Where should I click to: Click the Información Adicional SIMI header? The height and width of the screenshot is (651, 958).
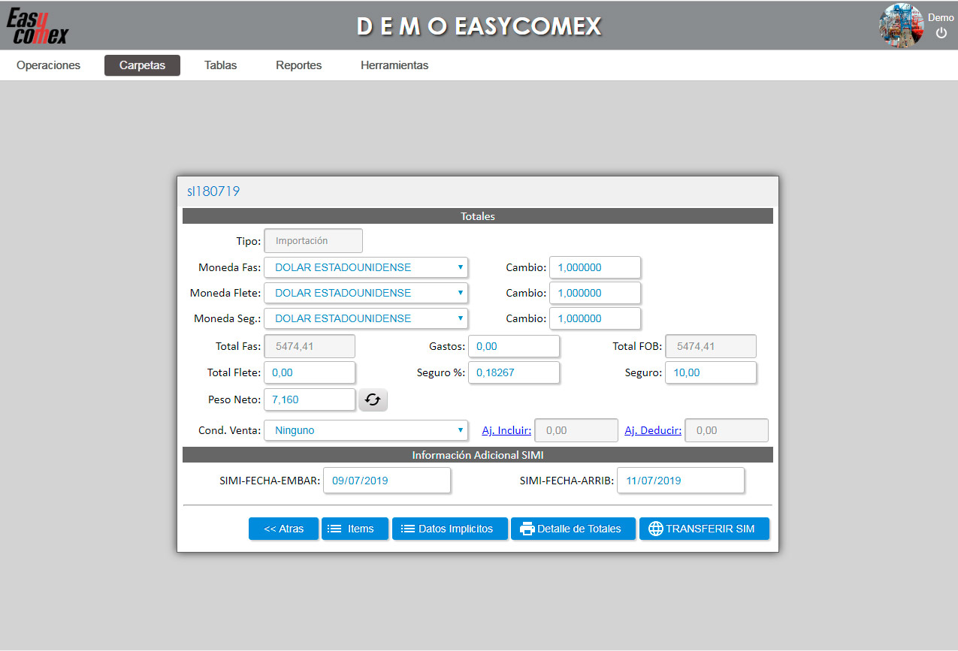[478, 455]
